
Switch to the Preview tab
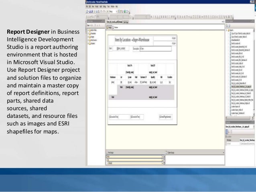tap(116, 27)
